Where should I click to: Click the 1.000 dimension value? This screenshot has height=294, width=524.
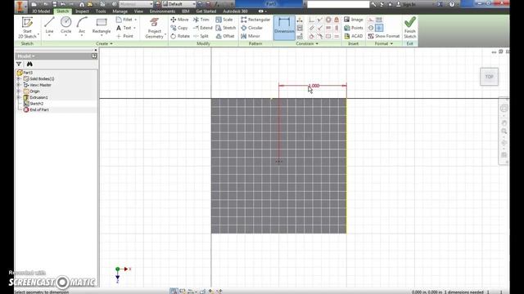pos(314,86)
